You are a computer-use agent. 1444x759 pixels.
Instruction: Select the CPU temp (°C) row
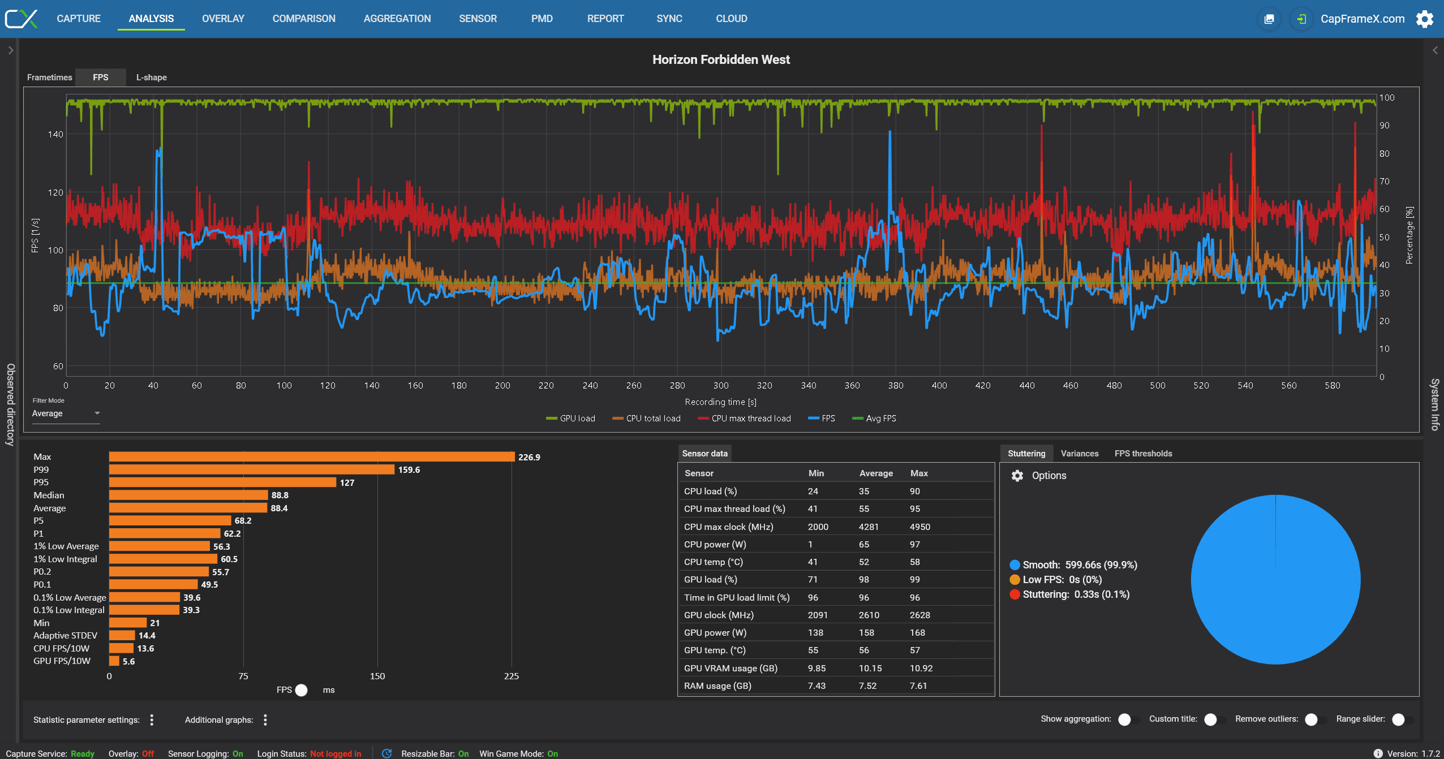pyautogui.click(x=836, y=562)
